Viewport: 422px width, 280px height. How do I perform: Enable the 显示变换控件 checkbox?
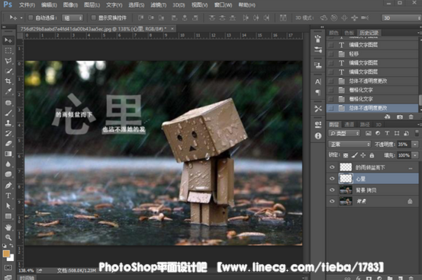[93, 17]
